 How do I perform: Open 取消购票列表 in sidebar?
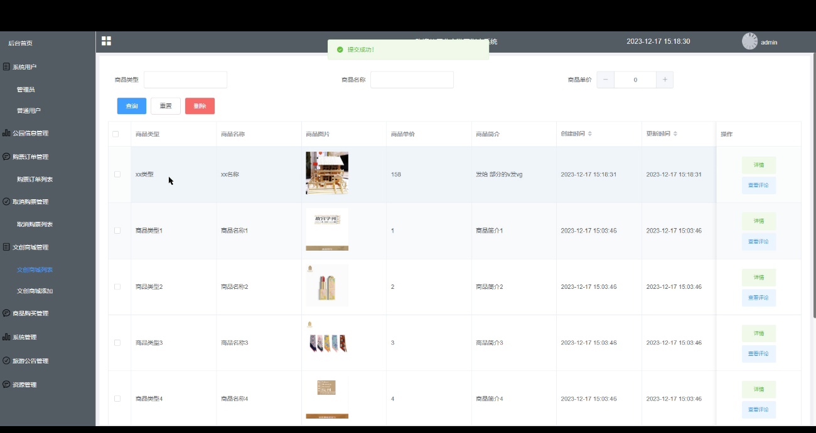click(35, 224)
